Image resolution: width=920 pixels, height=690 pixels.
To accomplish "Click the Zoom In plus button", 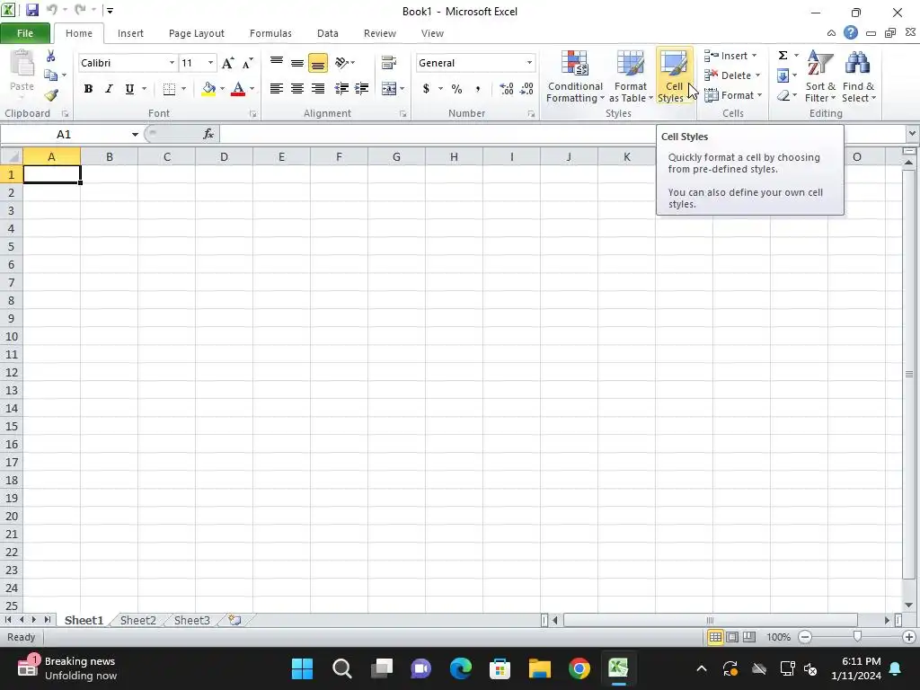I will (909, 637).
